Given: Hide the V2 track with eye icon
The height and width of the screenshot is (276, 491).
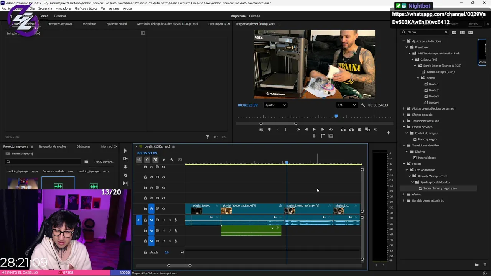Looking at the screenshot, I should [x=163, y=198].
